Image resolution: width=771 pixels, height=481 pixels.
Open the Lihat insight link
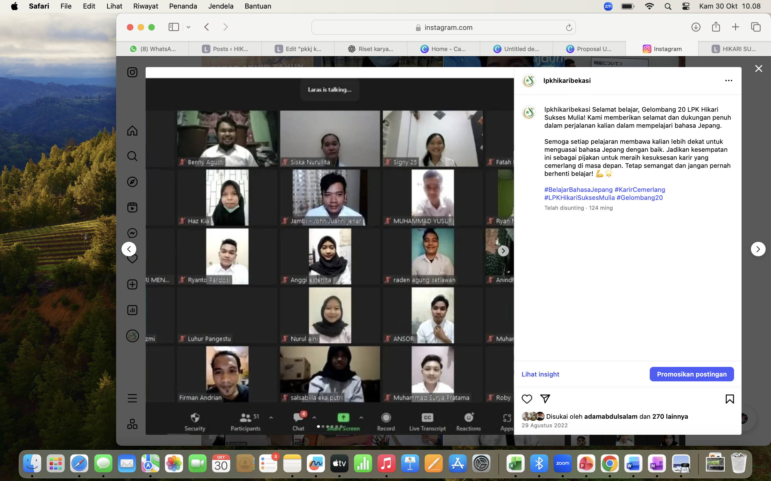tap(540, 374)
